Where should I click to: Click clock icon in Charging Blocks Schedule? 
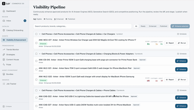178,54
